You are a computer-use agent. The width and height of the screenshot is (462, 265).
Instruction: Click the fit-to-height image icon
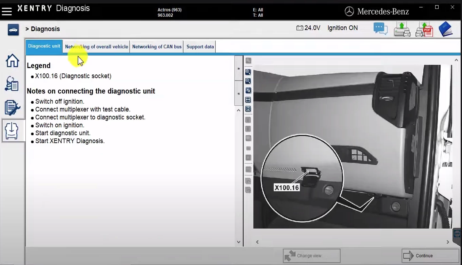(x=248, y=109)
